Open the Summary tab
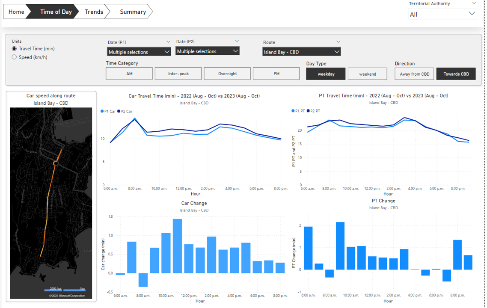Viewport: 487px width, 308px height. click(x=133, y=12)
